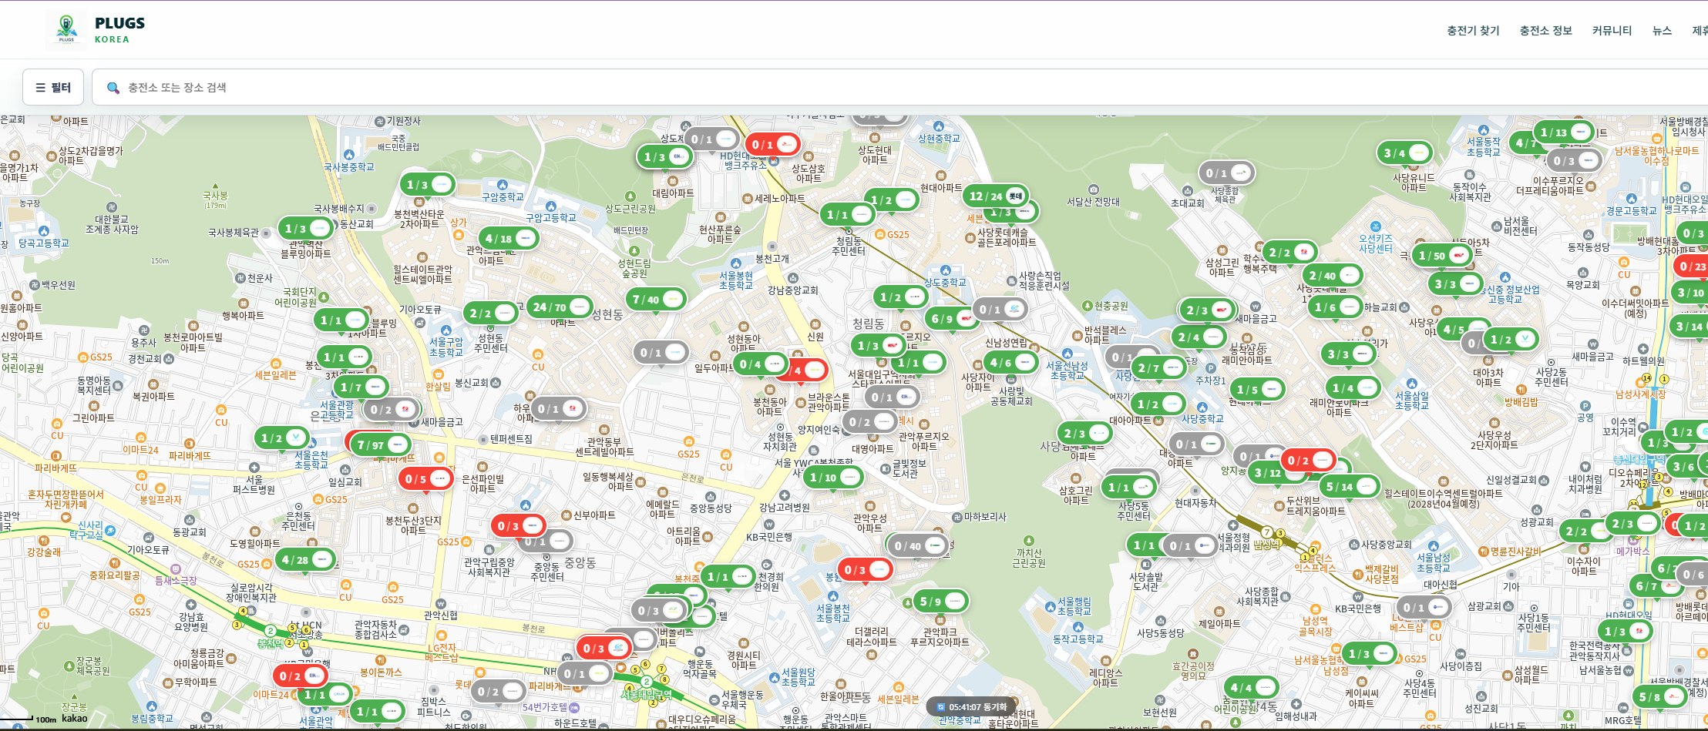Click the 청림동 district label
The height and width of the screenshot is (731, 1708).
(x=868, y=324)
